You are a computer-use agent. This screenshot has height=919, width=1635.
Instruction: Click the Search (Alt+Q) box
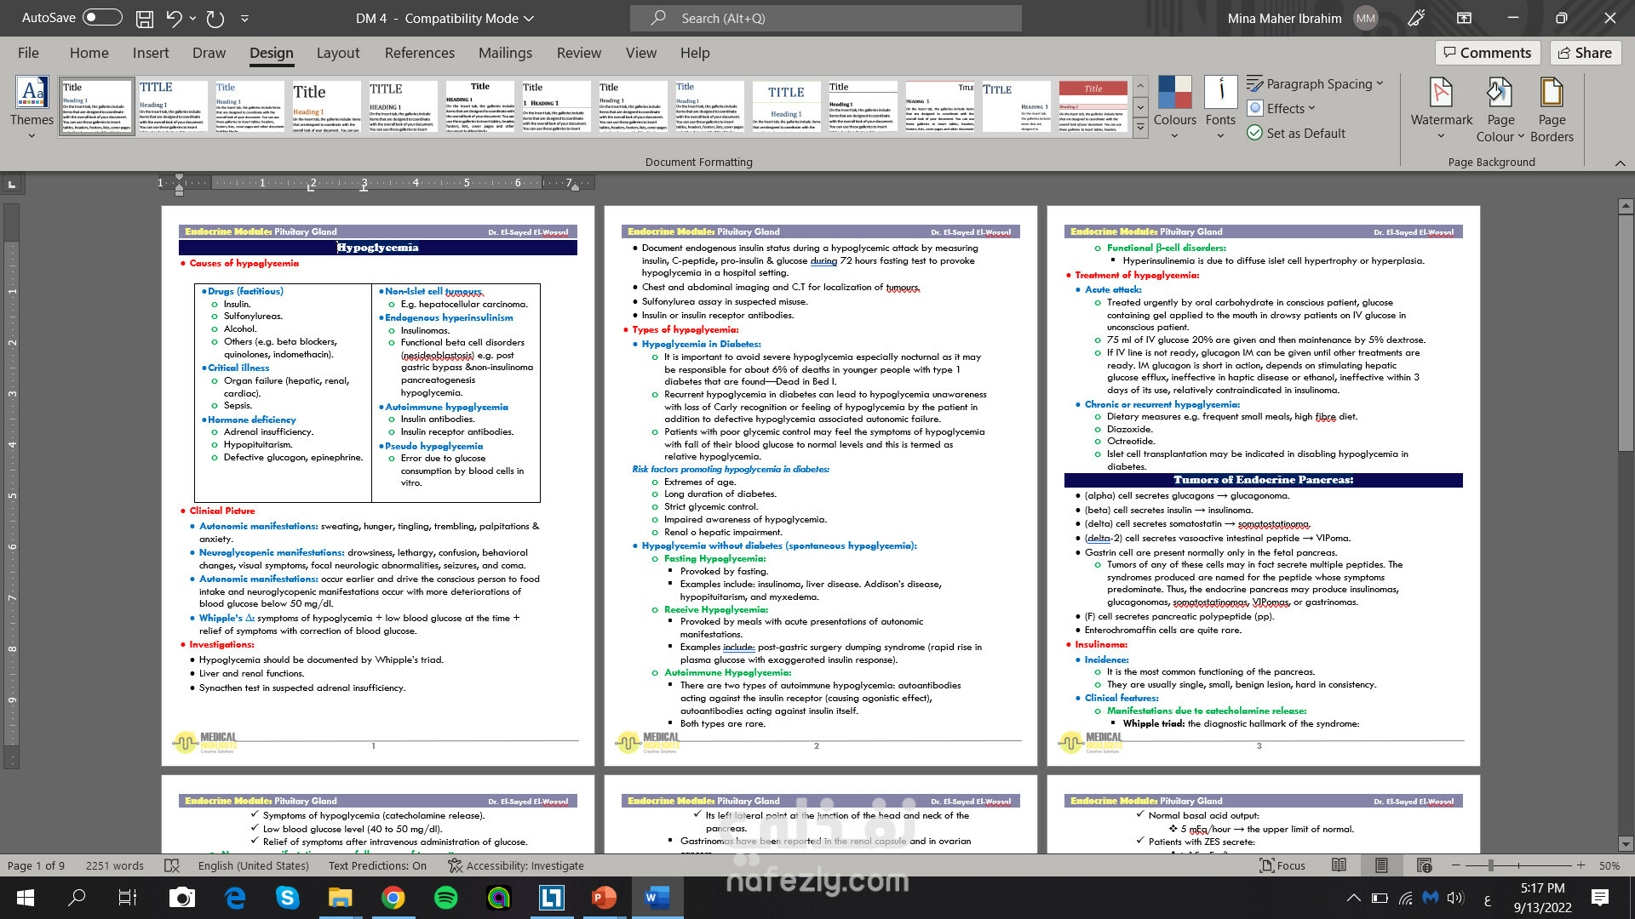[825, 18]
